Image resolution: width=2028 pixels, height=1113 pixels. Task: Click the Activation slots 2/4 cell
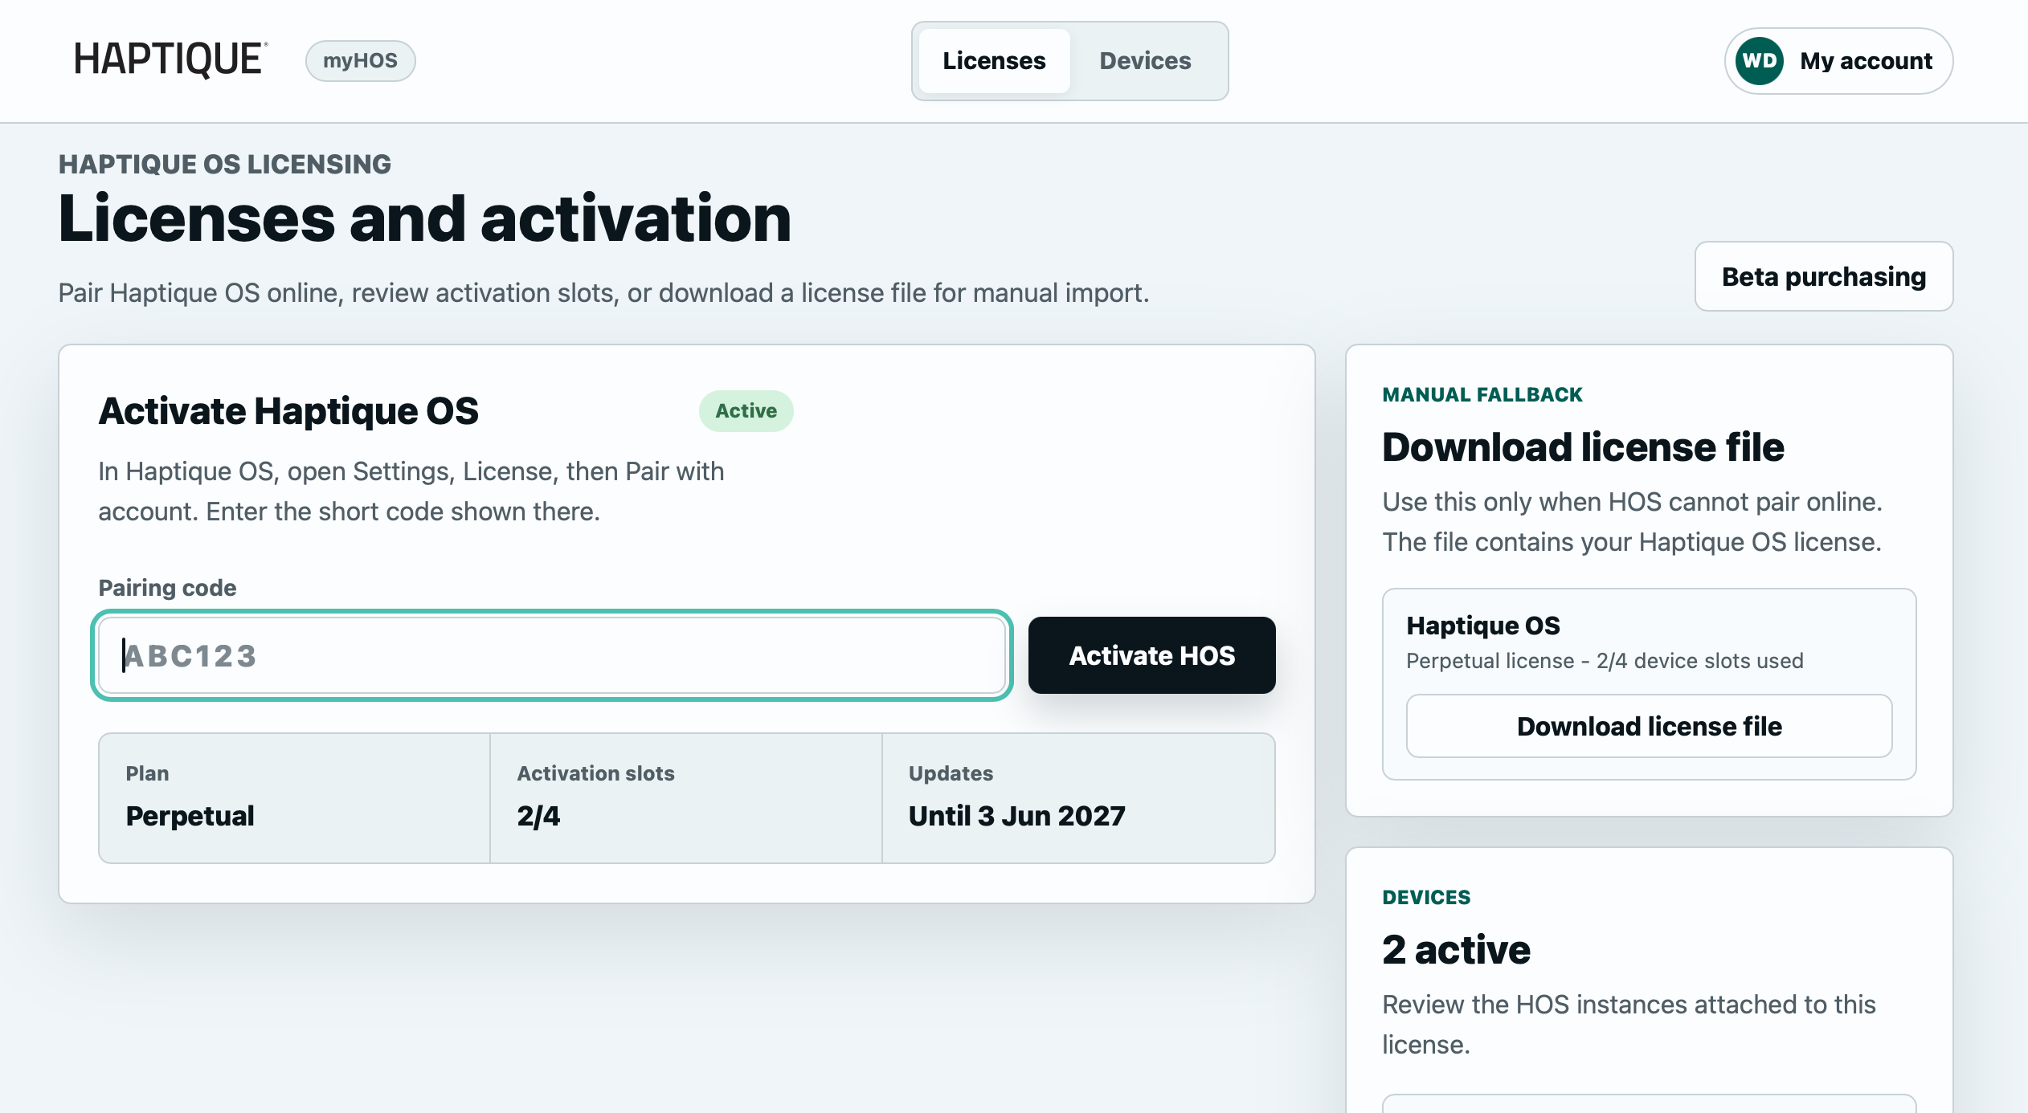(x=686, y=798)
